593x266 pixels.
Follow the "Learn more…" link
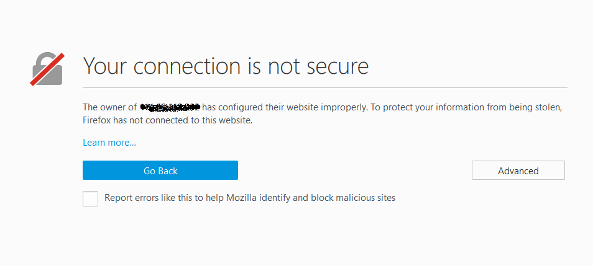pos(109,143)
